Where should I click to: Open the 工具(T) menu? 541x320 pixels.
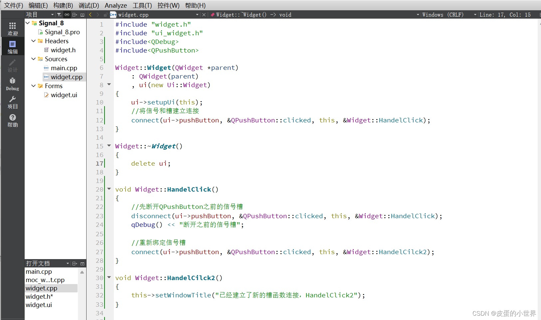tap(142, 5)
